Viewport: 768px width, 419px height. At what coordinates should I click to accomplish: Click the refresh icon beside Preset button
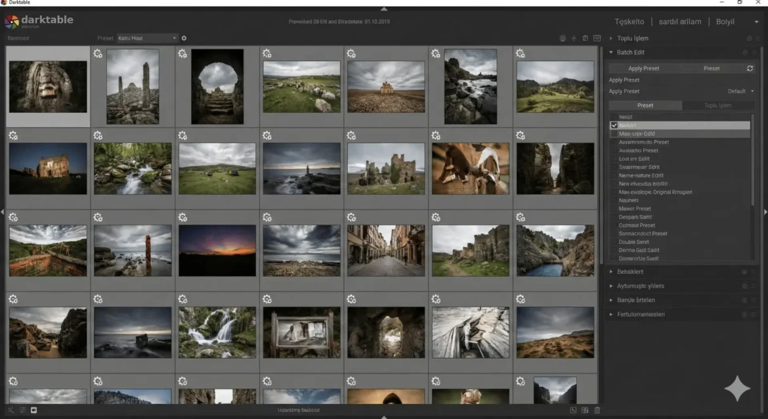[x=750, y=68]
